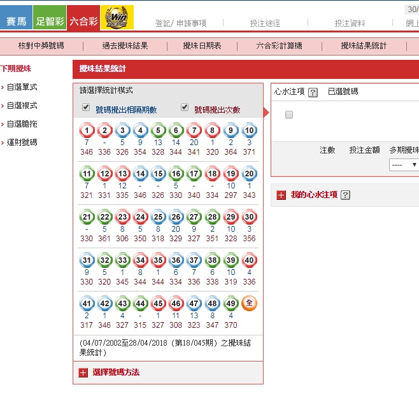Switch to the green 足智彩 tab
This screenshot has width=419, height=394.
(50, 20)
